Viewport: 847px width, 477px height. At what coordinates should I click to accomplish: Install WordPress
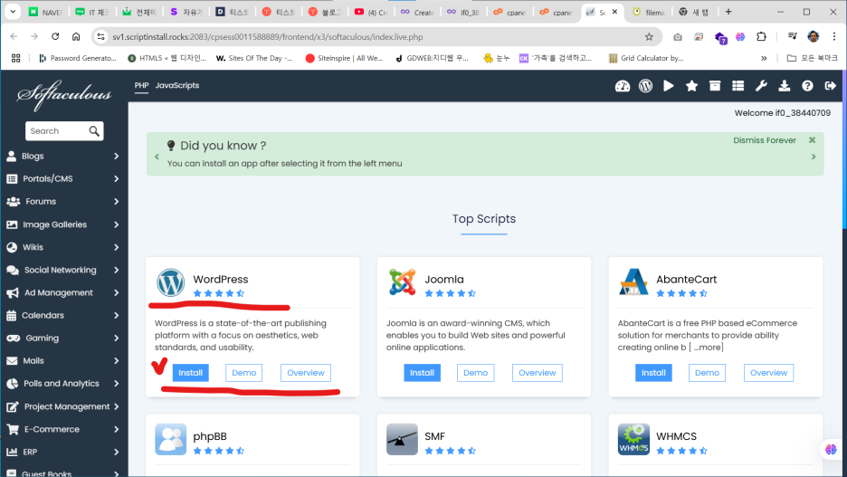(190, 373)
